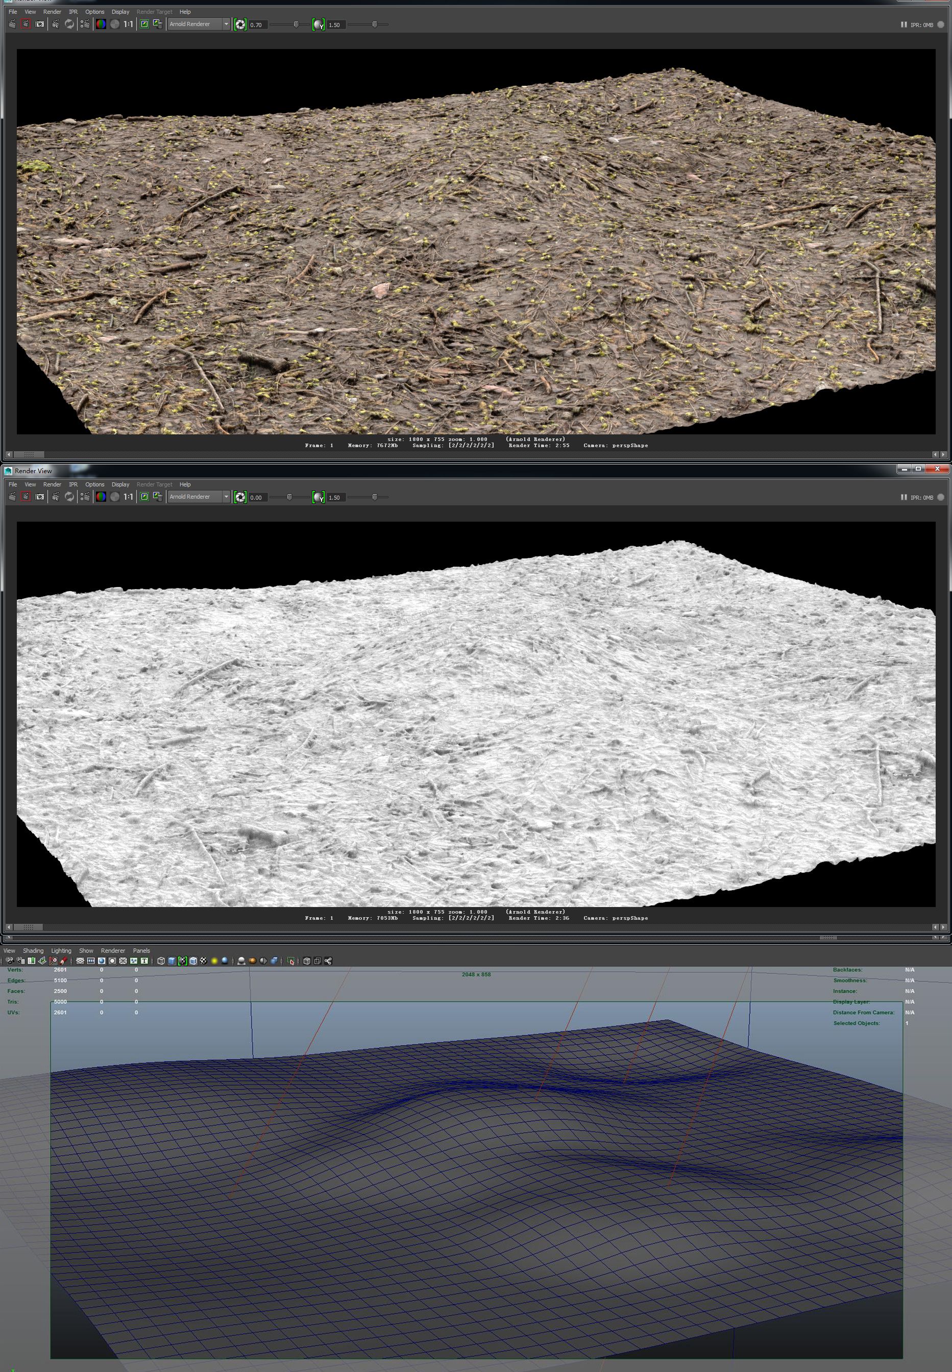The image size is (952, 1372).
Task: Click the redo previous render icon in top render view
Action: [x=12, y=24]
